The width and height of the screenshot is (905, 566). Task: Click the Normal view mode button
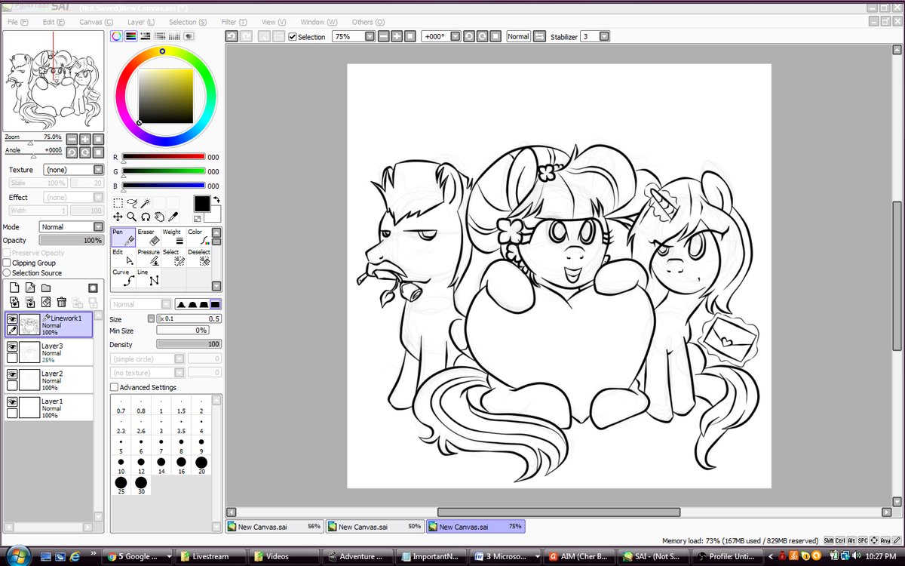click(518, 36)
